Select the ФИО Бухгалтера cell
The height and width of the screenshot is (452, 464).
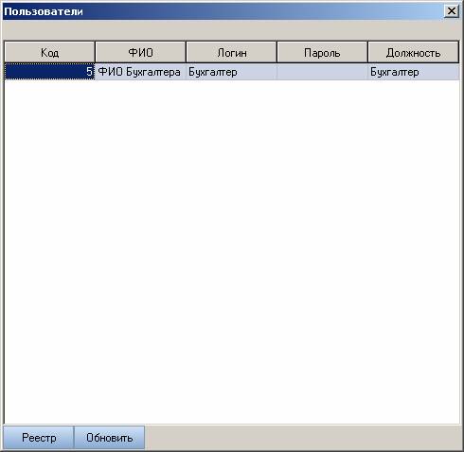pos(140,72)
